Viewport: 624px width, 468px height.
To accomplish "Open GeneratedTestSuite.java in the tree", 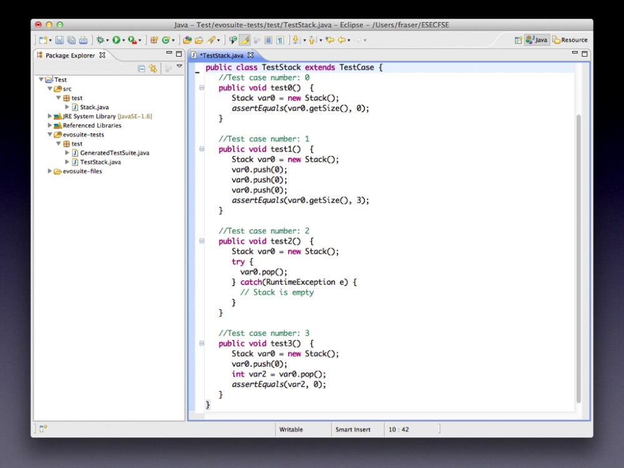I will [114, 152].
